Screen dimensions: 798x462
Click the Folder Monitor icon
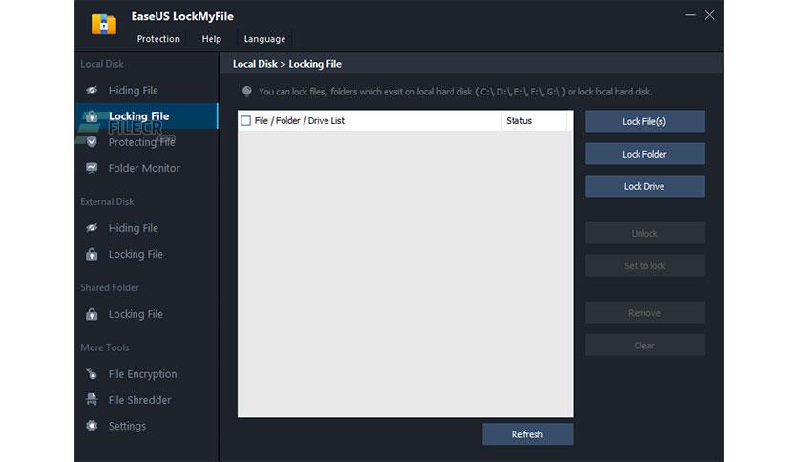coord(92,168)
